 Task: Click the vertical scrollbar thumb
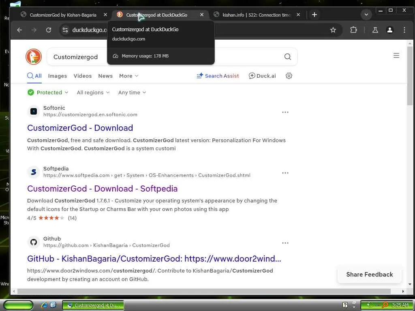coord(410,76)
